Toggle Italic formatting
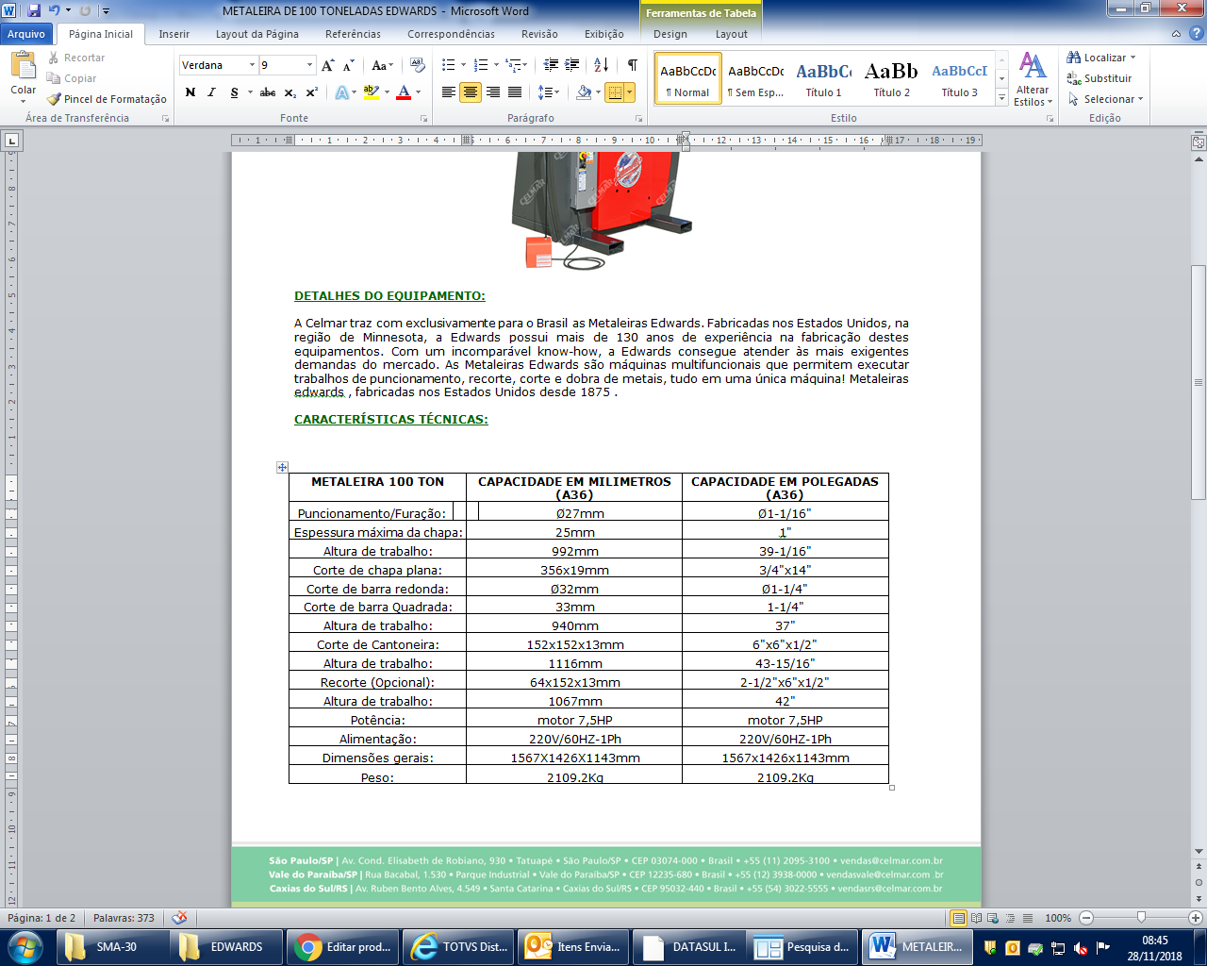This screenshot has width=1207, height=966. point(211,92)
